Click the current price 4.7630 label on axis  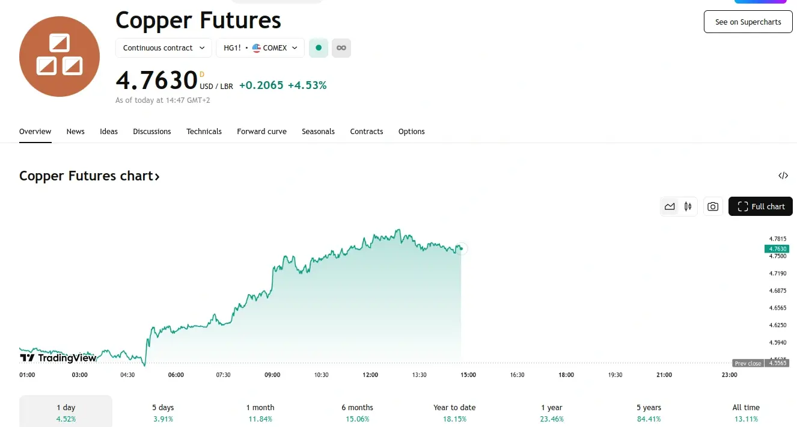tap(777, 248)
